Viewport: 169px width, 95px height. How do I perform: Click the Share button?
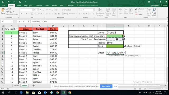164,6
